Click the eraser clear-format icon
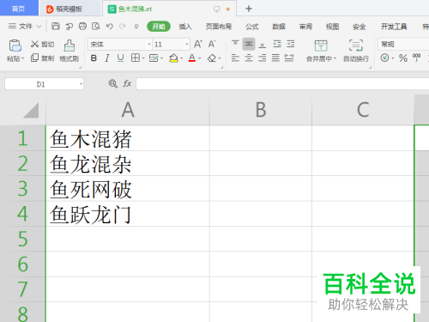 (x=212, y=58)
